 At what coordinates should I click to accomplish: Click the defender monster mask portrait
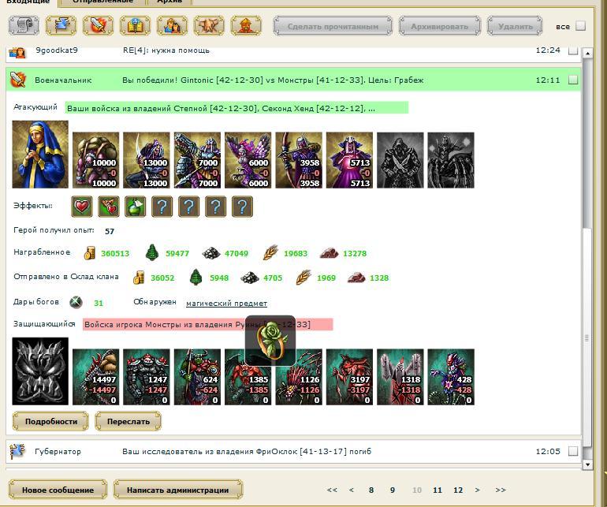pos(40,371)
